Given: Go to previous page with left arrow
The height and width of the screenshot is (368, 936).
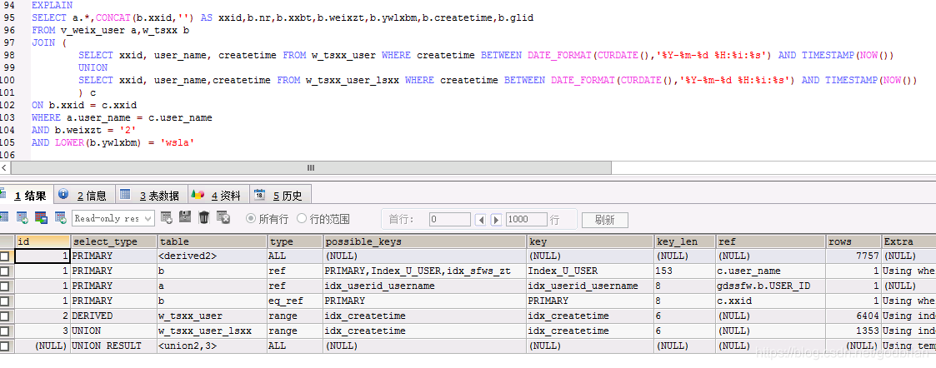Looking at the screenshot, I should 481,220.
